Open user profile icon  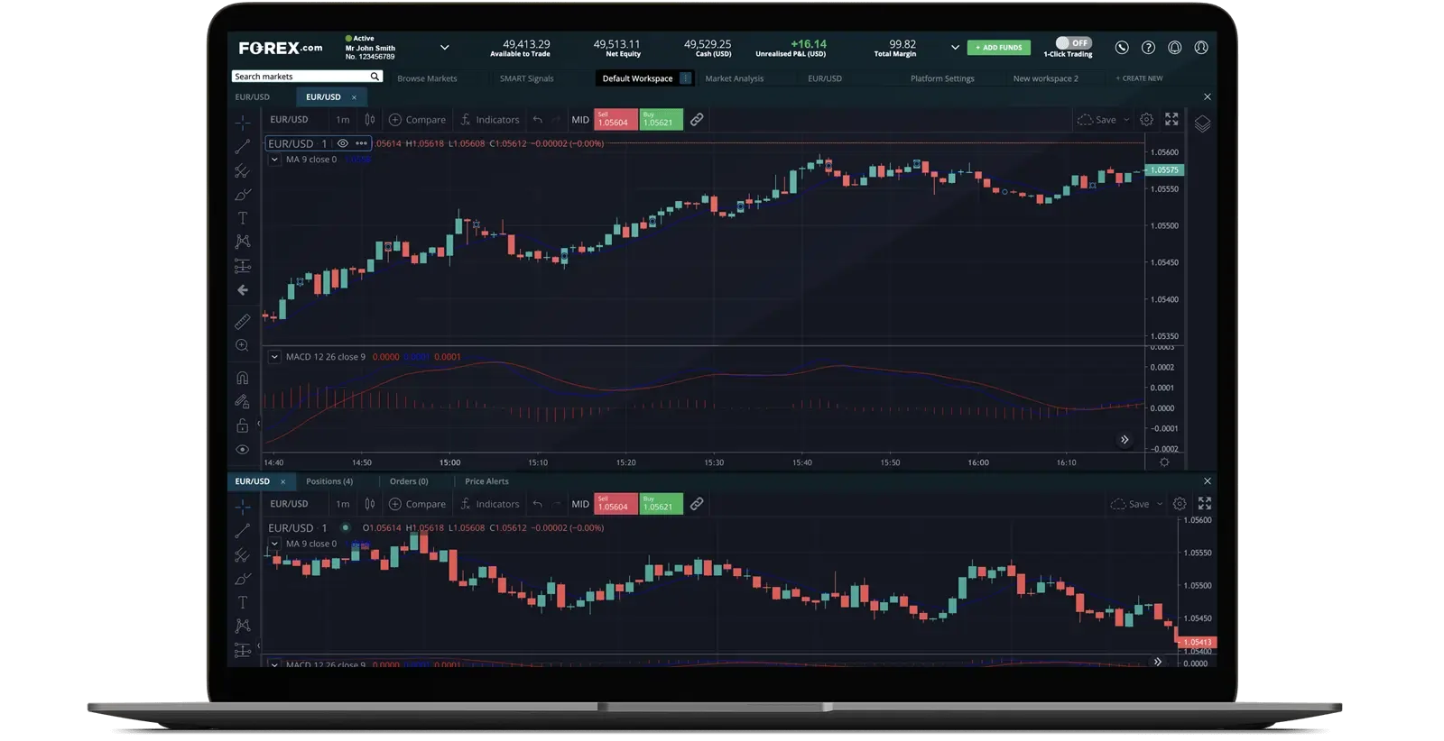point(1201,47)
